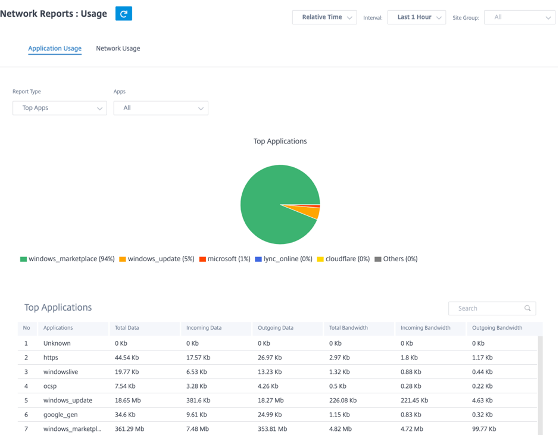Screen dimensions: 559x435
Task: Click the 361.29 Mb total data cell
Action: pyautogui.click(x=129, y=429)
